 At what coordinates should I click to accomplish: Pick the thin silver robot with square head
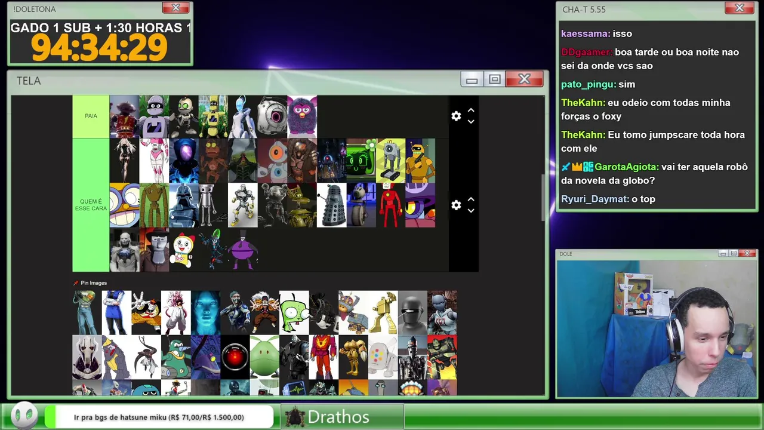click(213, 205)
